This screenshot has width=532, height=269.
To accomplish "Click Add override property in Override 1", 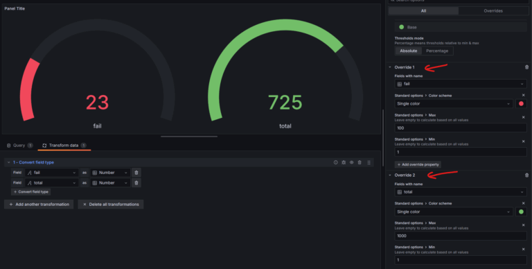I will [418, 164].
